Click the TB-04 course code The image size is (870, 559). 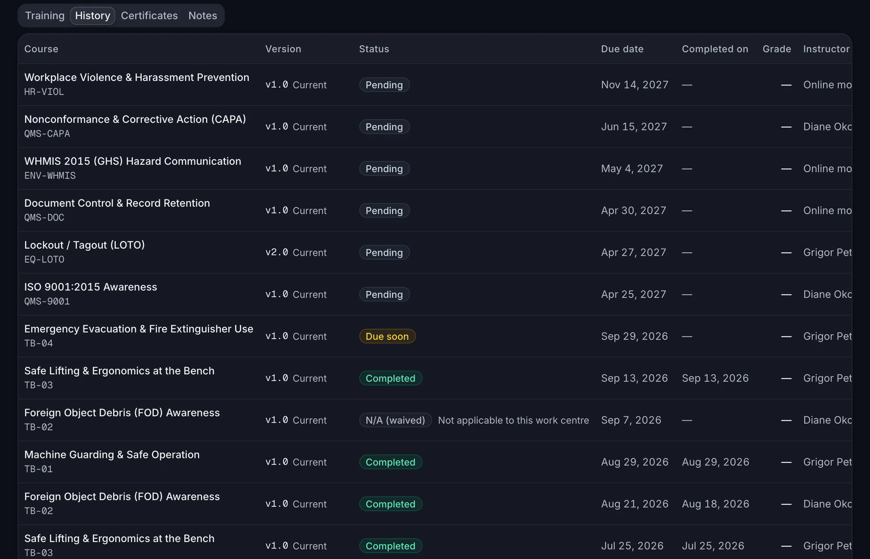(x=39, y=343)
